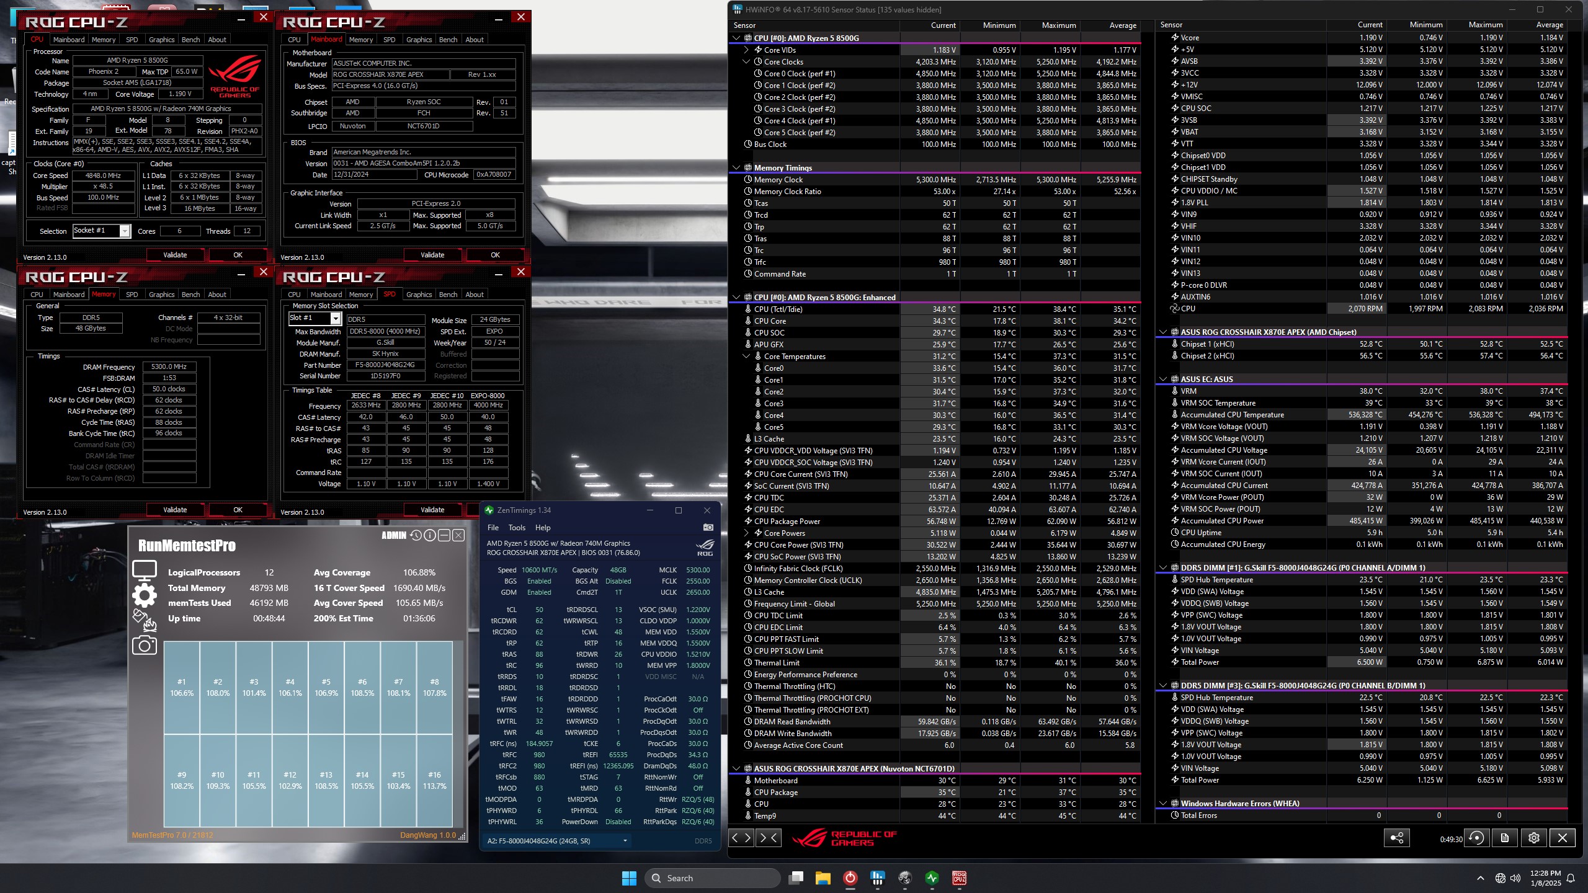Click the RunMemtestPro camera snapshot icon
The image size is (1588, 893).
click(144, 646)
